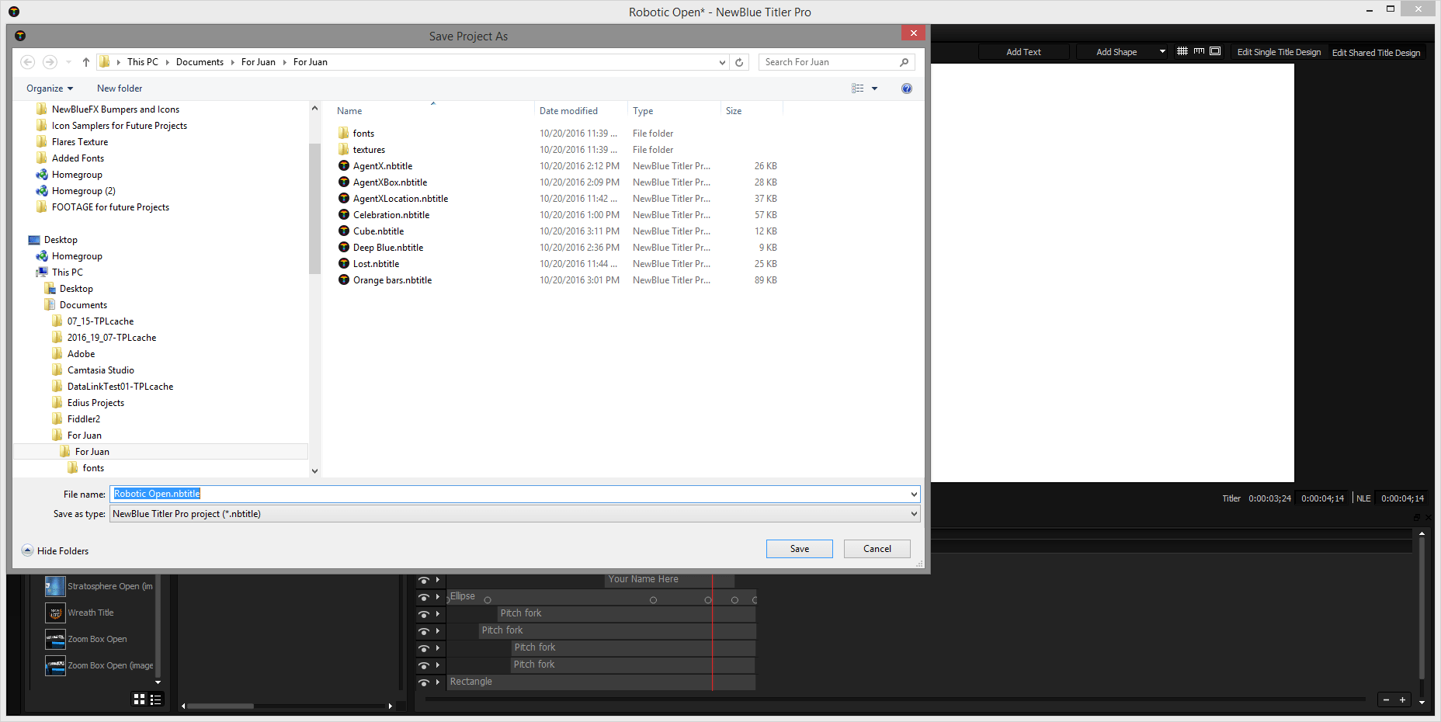Expand the Ellipse layer track

(x=438, y=597)
